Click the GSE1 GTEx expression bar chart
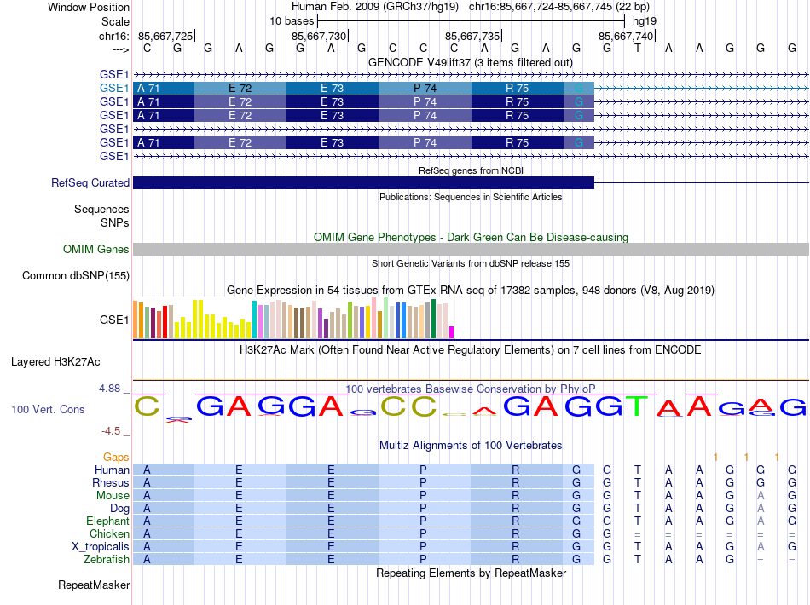This screenshot has height=605, width=810. 293,319
